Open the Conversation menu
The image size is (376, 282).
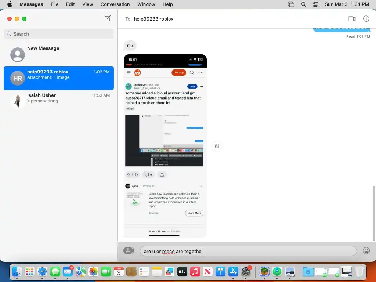click(115, 4)
